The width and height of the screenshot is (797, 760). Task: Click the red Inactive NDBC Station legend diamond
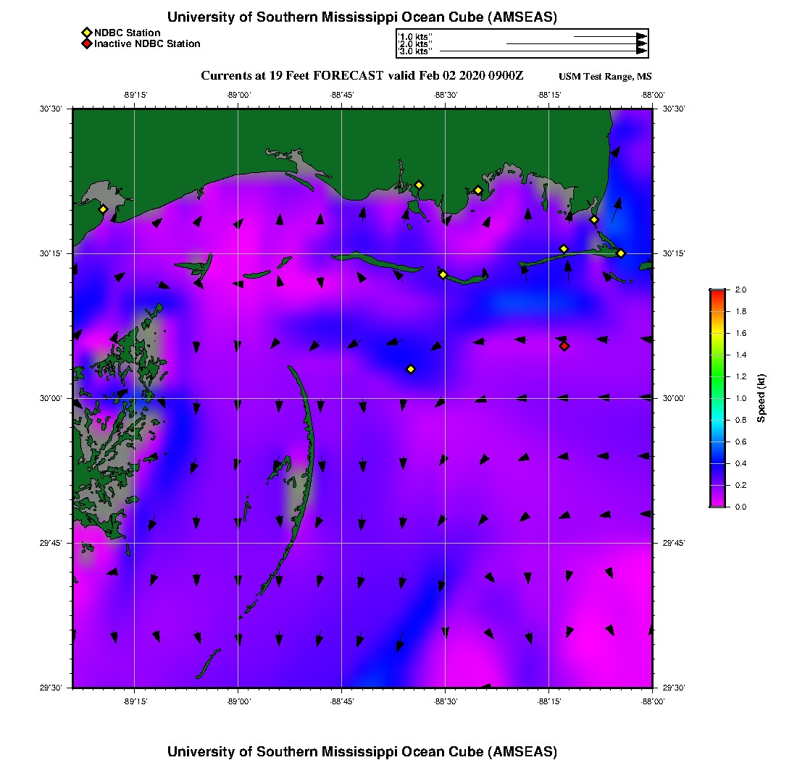pos(86,43)
